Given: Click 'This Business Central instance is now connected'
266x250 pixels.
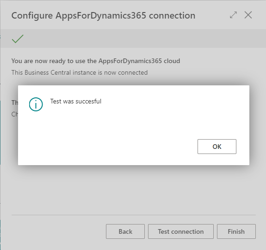Looking at the screenshot, I should click(80, 73).
